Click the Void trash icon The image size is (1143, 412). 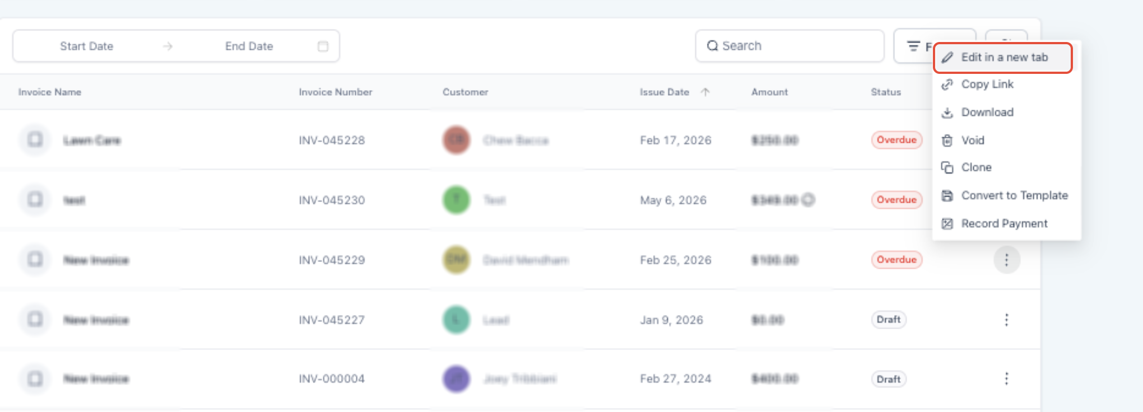click(947, 141)
